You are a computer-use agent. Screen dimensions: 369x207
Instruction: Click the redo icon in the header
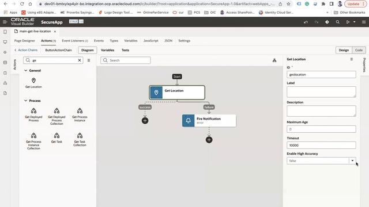[x=317, y=22]
